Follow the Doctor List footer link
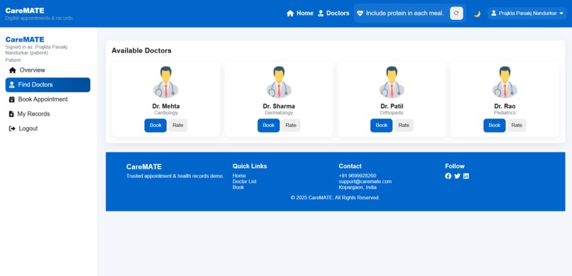Image resolution: width=572 pixels, height=276 pixels. click(244, 182)
